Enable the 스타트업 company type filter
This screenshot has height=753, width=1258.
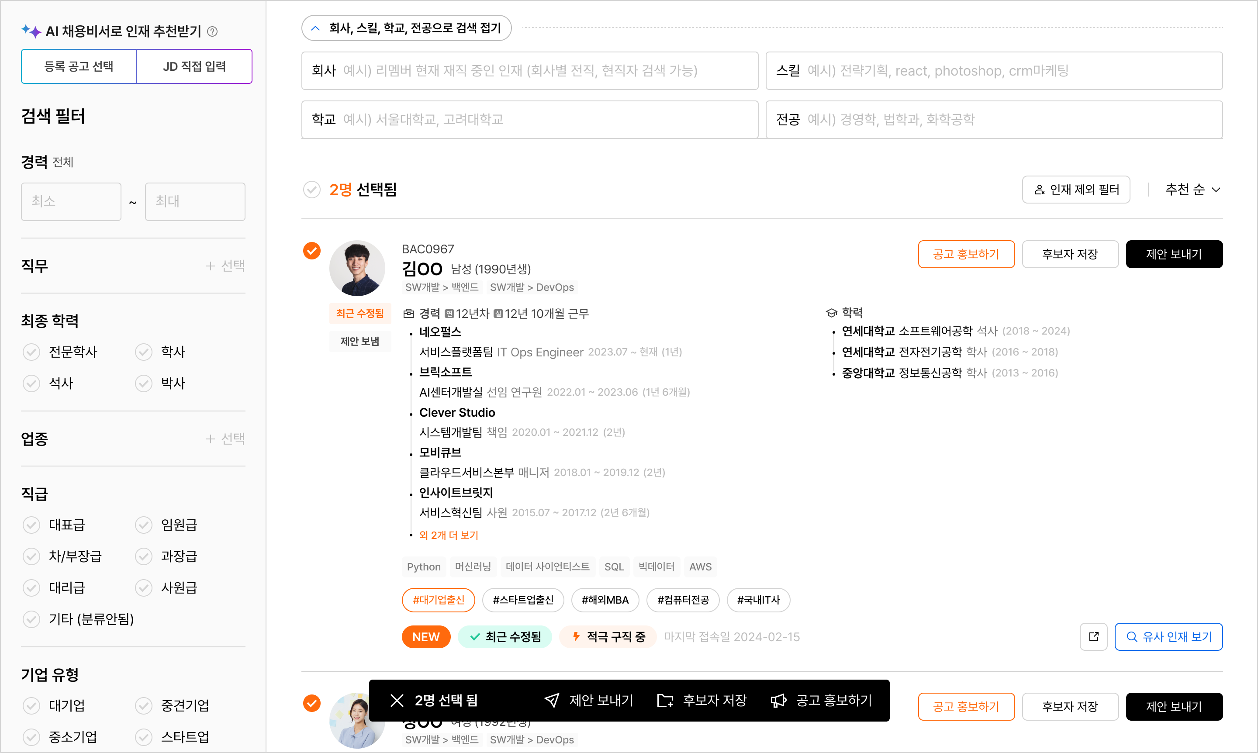point(144,737)
